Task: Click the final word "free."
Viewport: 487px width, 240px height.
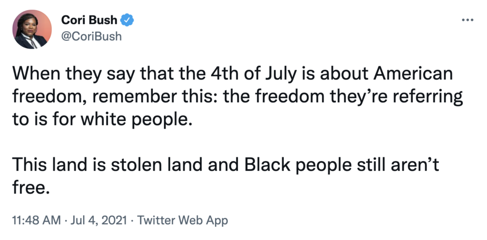Action: pos(31,187)
